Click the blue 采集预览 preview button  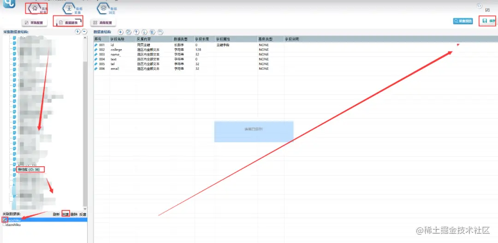point(463,21)
